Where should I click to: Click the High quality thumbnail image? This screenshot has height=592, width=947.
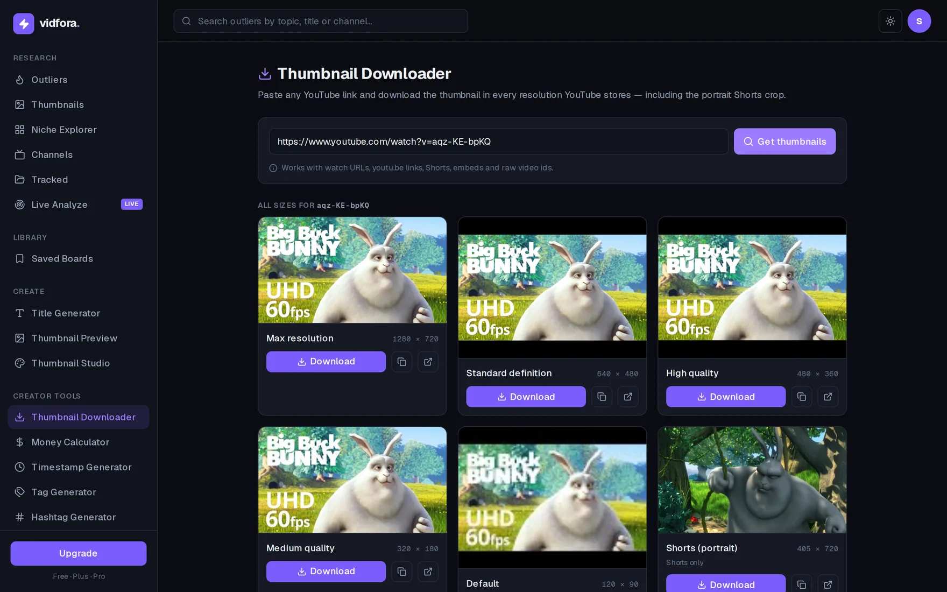(752, 287)
